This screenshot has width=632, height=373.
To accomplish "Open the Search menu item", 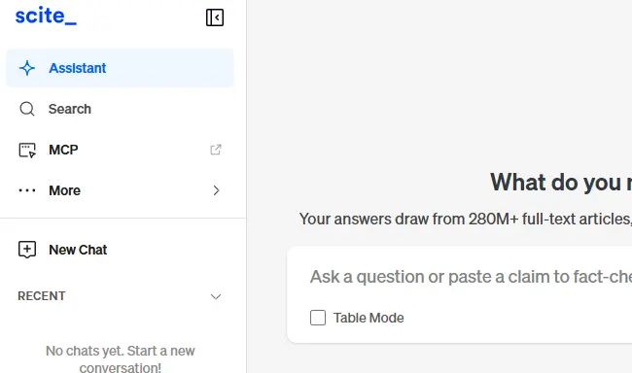I will 120,109.
